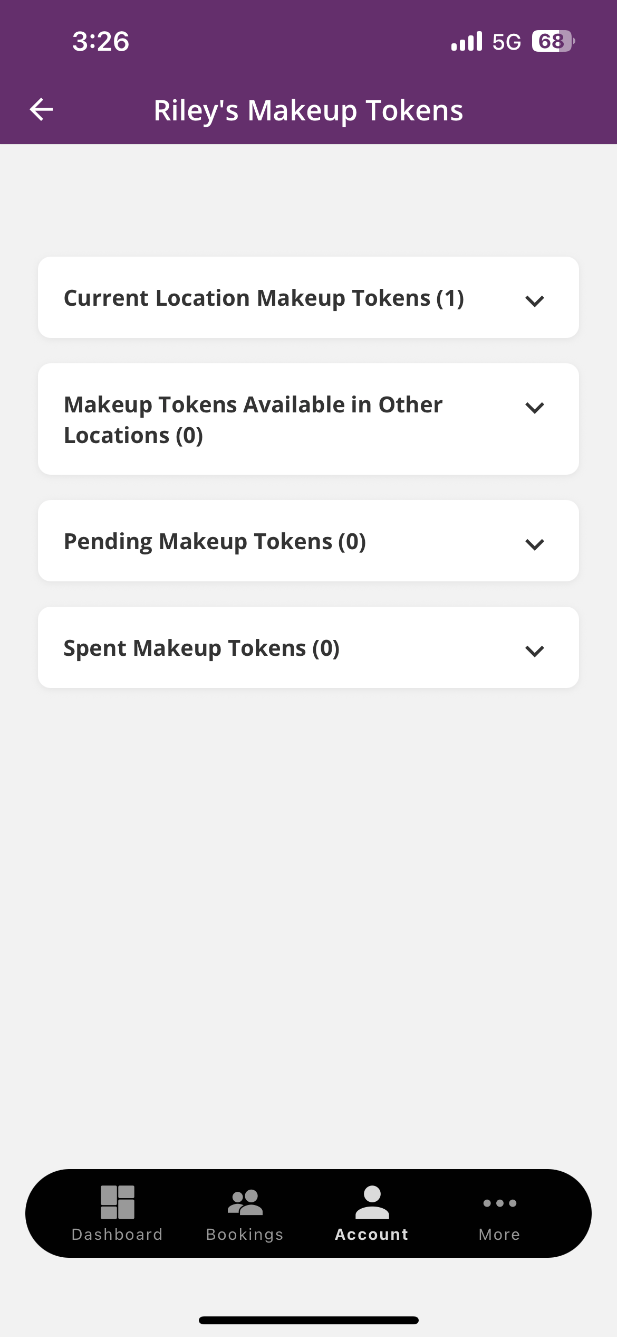The height and width of the screenshot is (1337, 617).
Task: Switch to the Dashboard tab label
Action: [117, 1235]
